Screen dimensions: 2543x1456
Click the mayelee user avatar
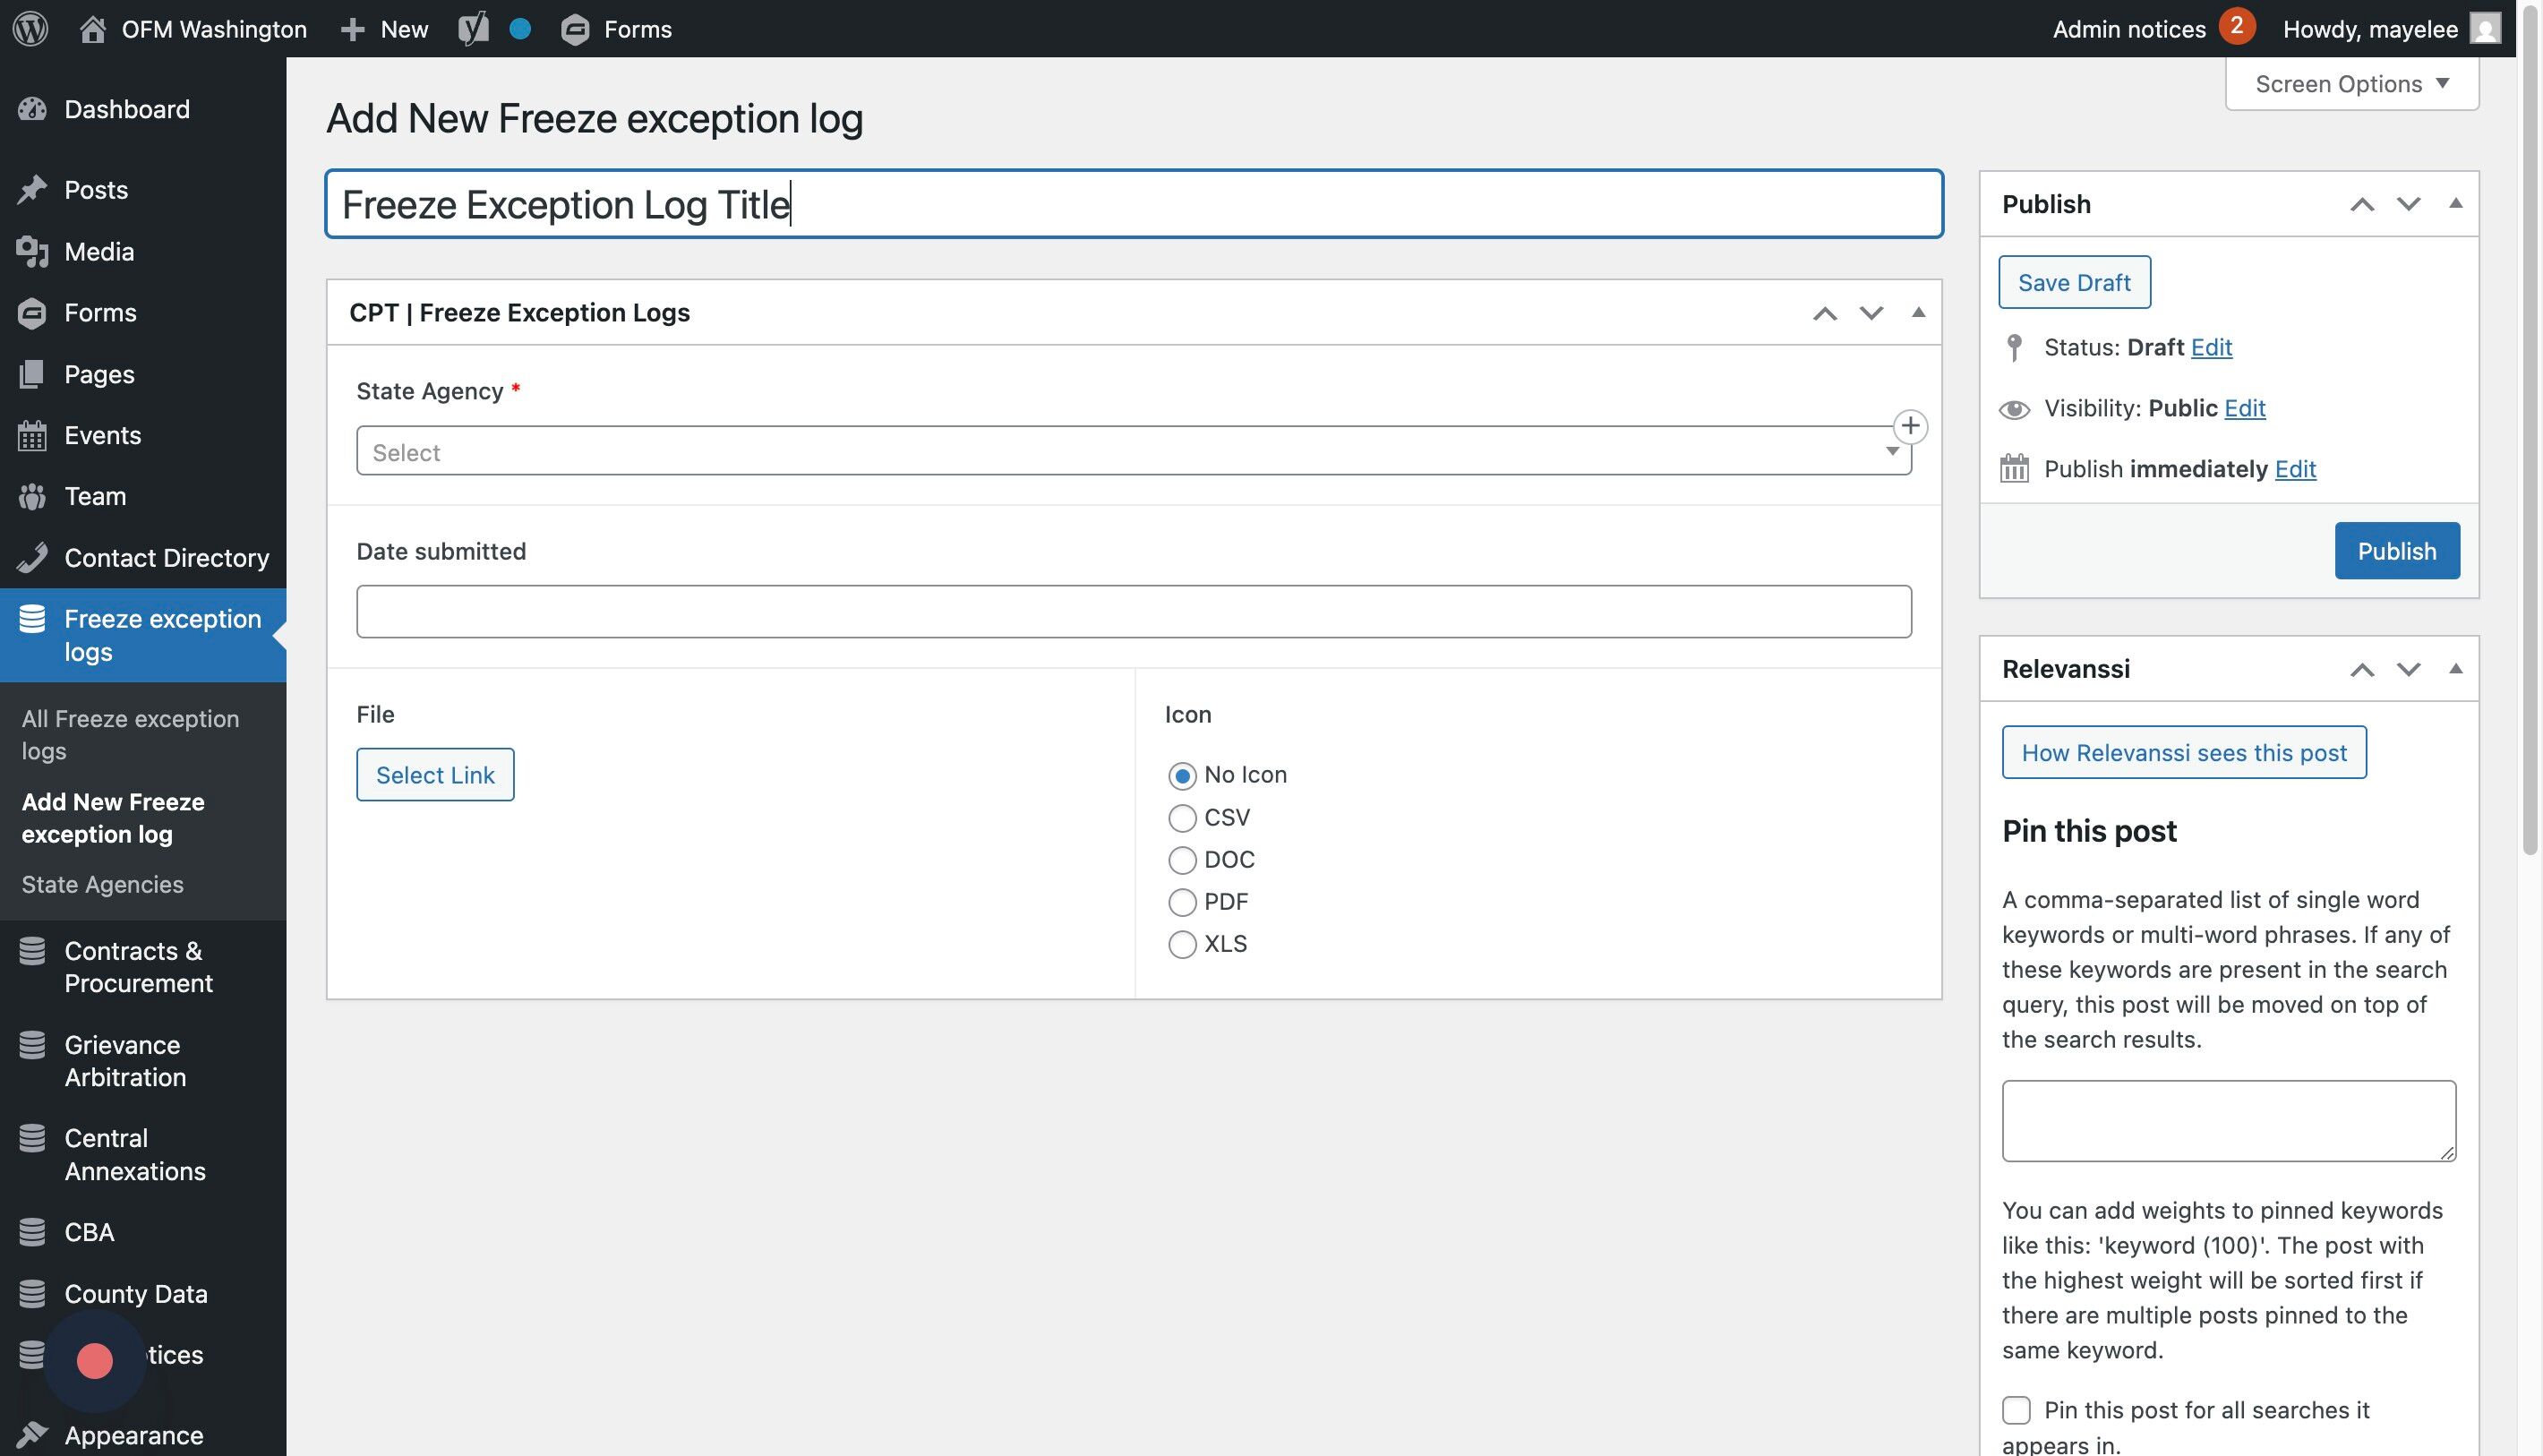[x=2485, y=28]
